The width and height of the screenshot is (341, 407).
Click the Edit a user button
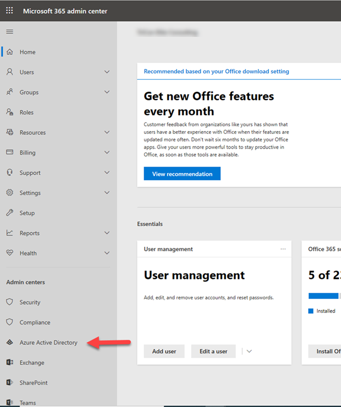[213, 351]
